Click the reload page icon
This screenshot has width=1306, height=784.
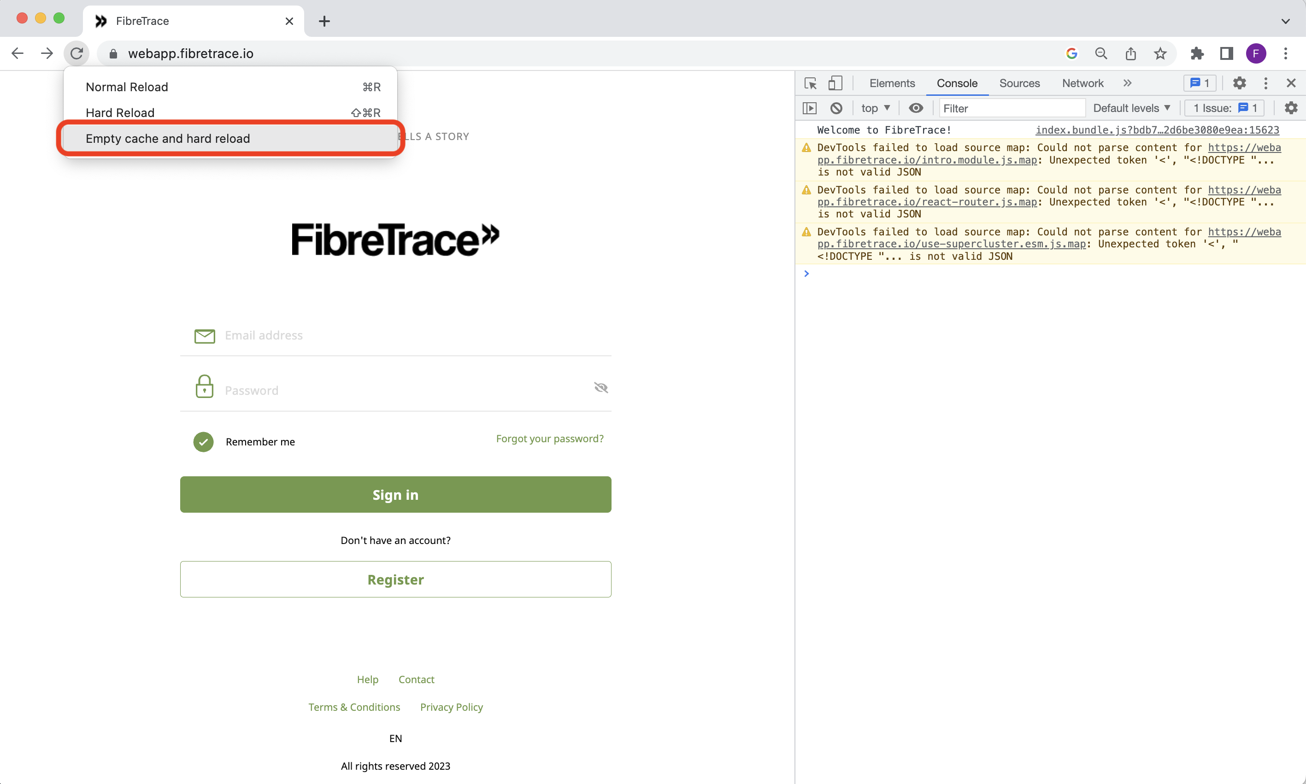(76, 53)
